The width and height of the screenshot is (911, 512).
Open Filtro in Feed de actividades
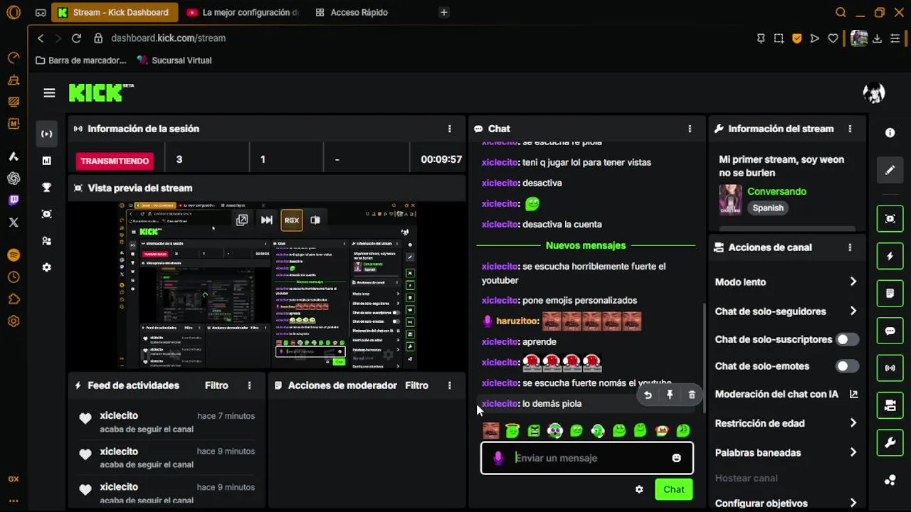click(216, 385)
